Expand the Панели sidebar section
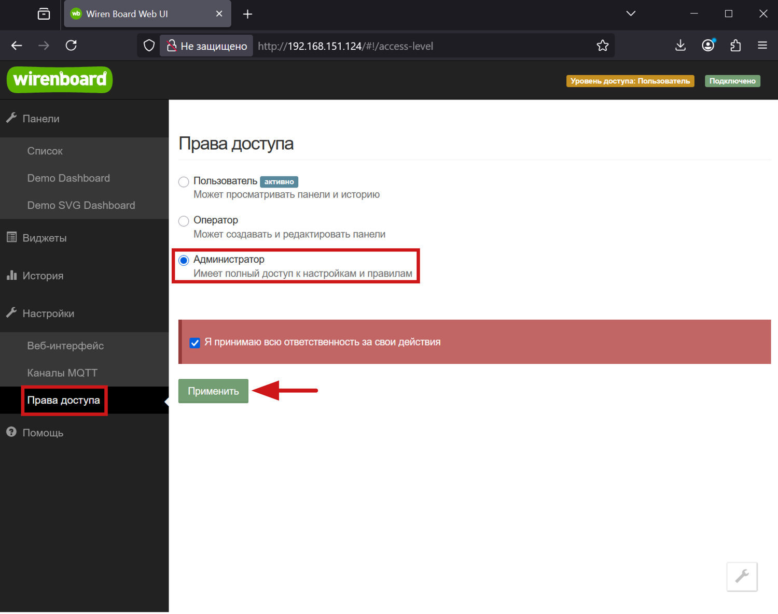The image size is (778, 614). (41, 119)
